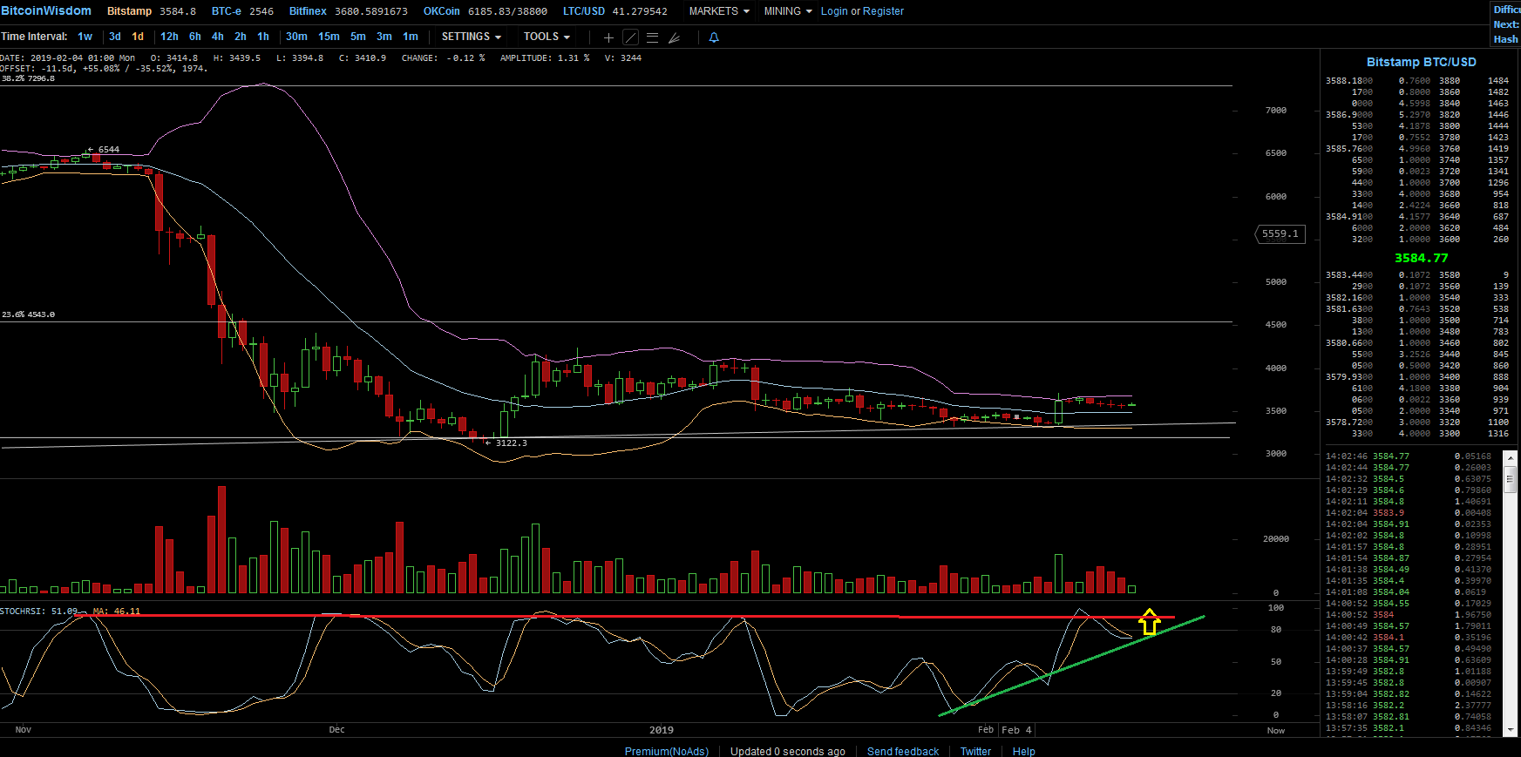The height and width of the screenshot is (757, 1521).
Task: Select the horizontal lines drawing tool
Action: [652, 37]
